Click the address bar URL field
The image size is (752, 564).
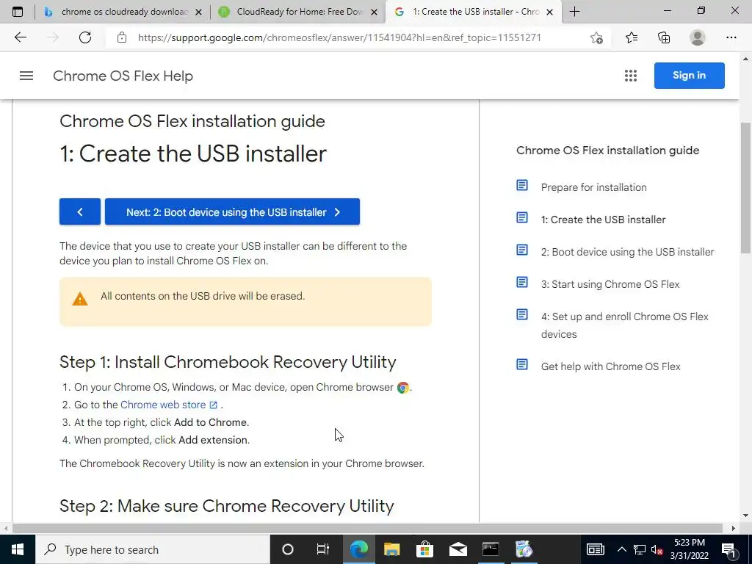click(x=339, y=37)
